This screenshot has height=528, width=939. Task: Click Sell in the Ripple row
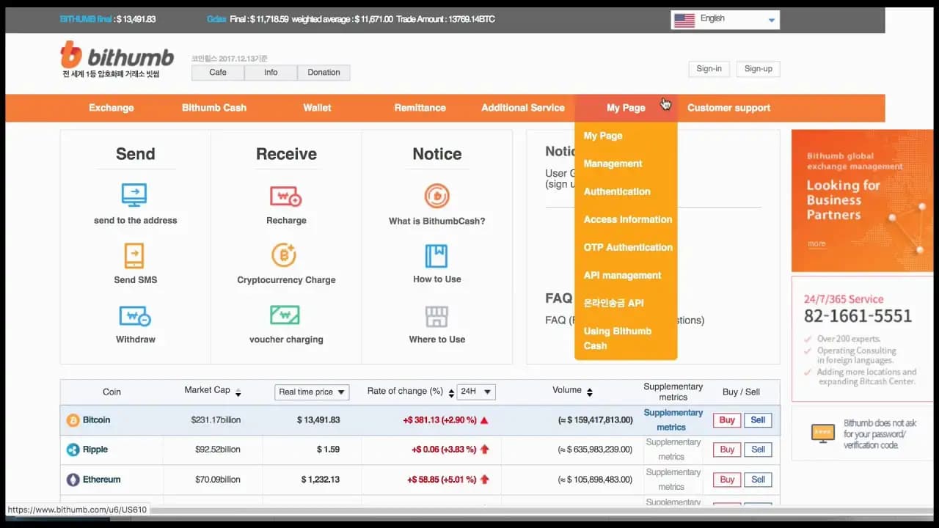point(758,450)
